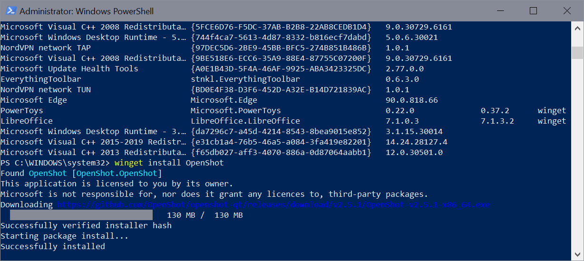Click the '130 MB / 130 MB' download size
Screen dimensions: 584x261
(x=205, y=215)
